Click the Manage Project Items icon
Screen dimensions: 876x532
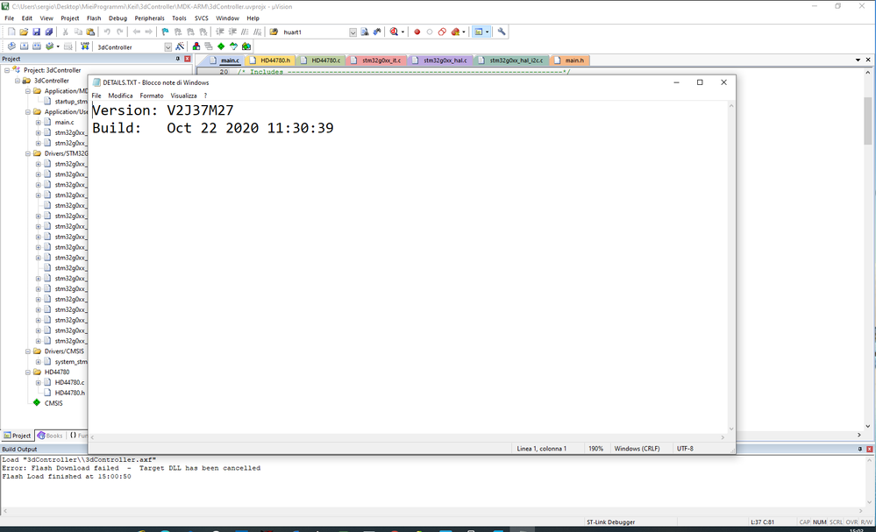[196, 46]
